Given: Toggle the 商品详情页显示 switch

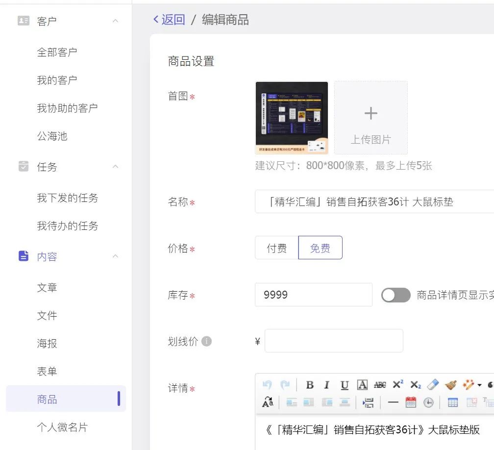Looking at the screenshot, I should [x=395, y=295].
